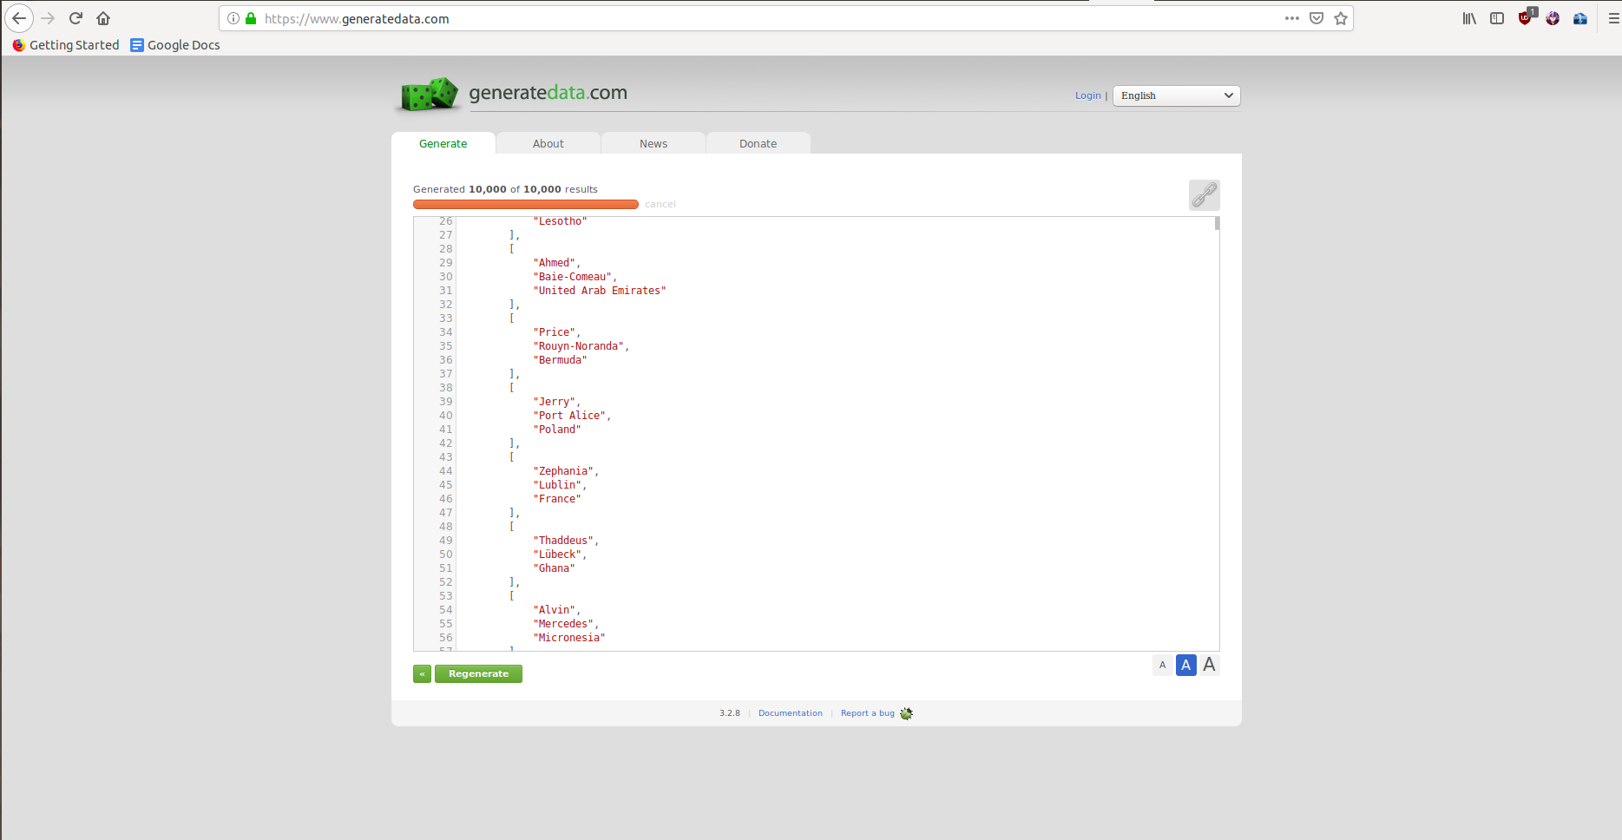Click the bug icon in the footer
The height and width of the screenshot is (840, 1622).
(907, 713)
